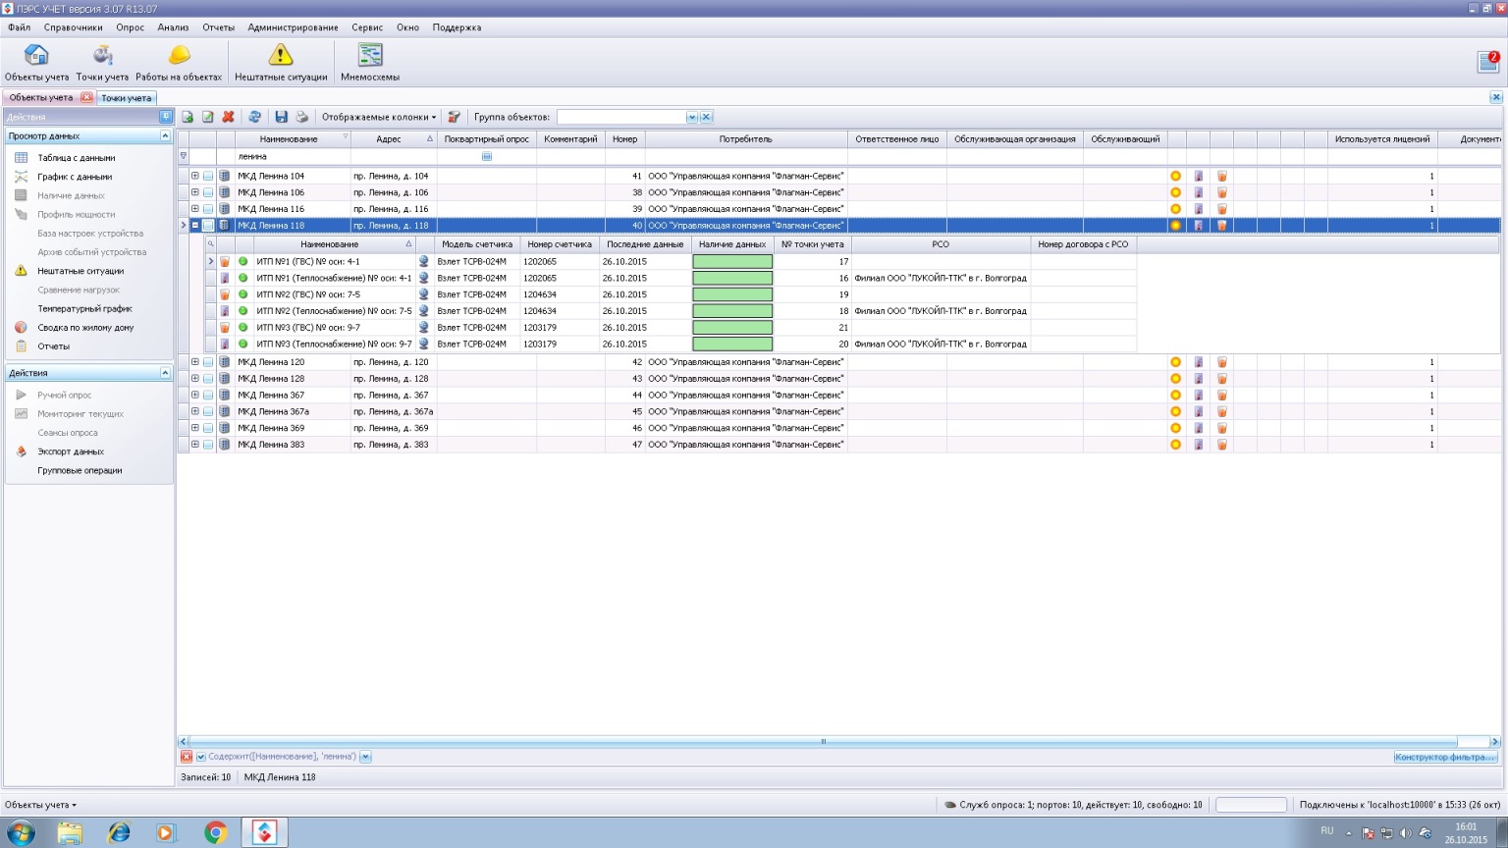The image size is (1508, 848).
Task: Toggle the Поквартирный опрос filter checkbox
Action: point(487,157)
